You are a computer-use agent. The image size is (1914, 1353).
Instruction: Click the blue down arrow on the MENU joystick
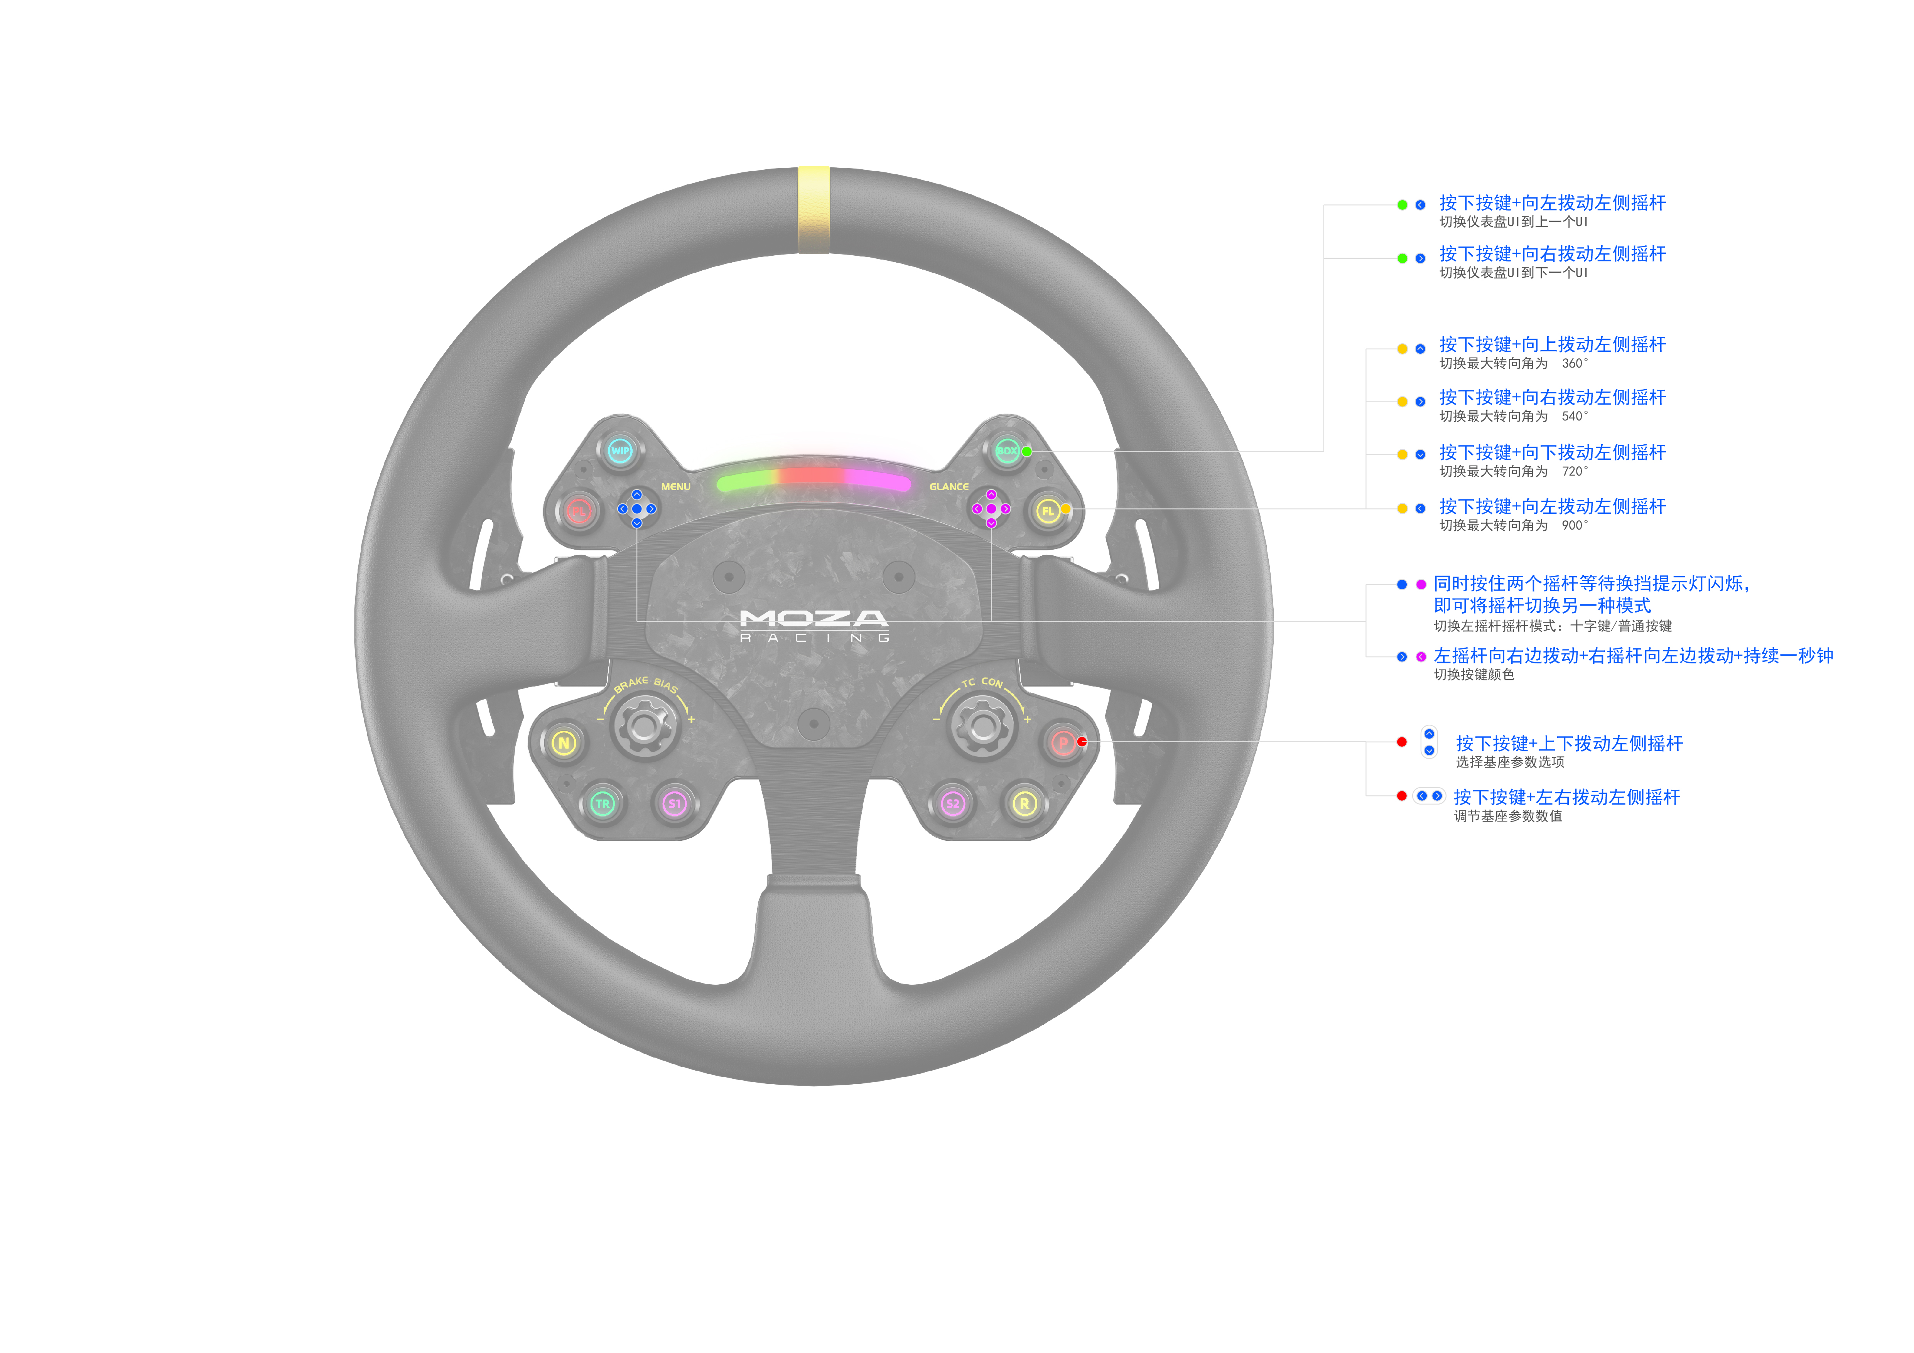pos(637,523)
